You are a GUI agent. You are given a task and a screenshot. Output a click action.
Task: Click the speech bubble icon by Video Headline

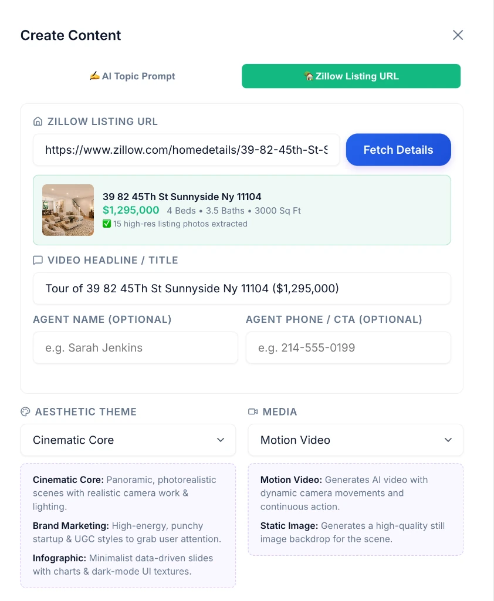click(38, 260)
